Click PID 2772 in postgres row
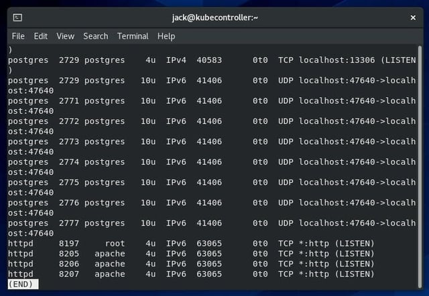 [69, 121]
